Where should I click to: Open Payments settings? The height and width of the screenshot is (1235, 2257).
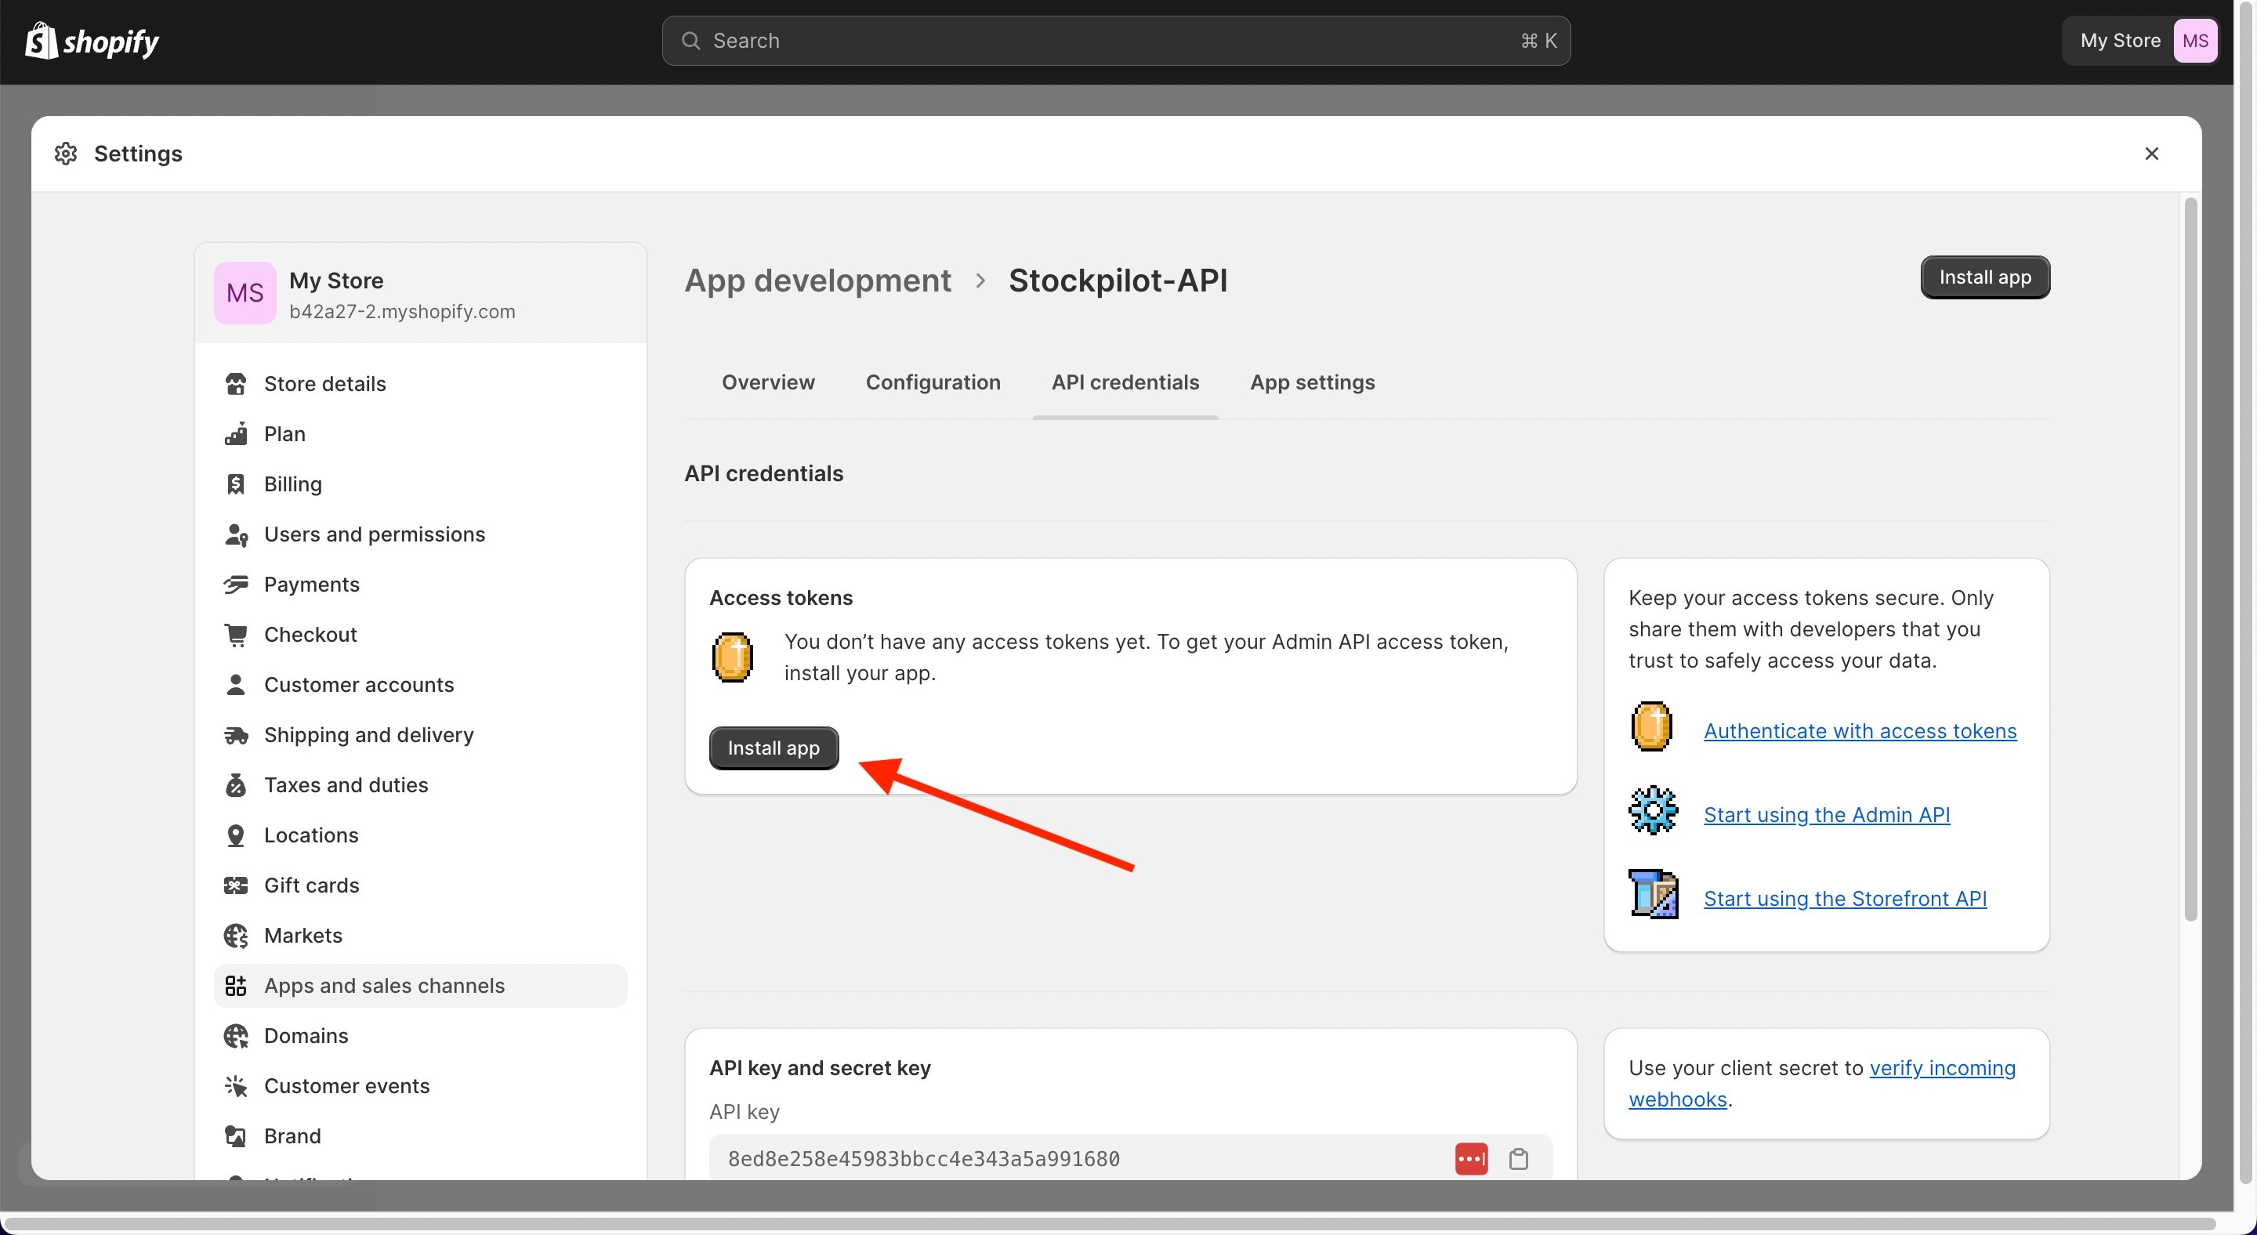[421, 585]
